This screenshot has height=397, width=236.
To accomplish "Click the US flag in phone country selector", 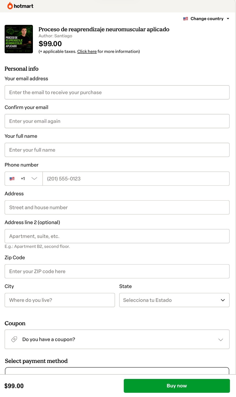I will [x=12, y=179].
